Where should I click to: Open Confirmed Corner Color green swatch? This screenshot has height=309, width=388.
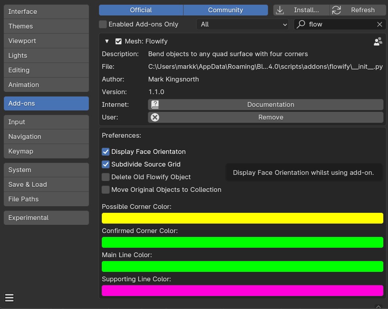point(243,242)
